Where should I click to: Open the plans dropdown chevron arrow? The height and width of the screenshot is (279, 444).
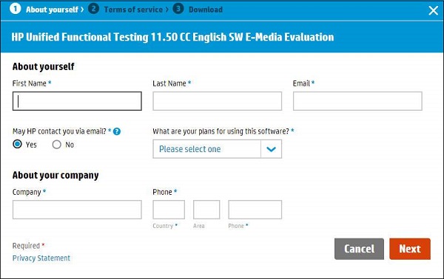271,149
